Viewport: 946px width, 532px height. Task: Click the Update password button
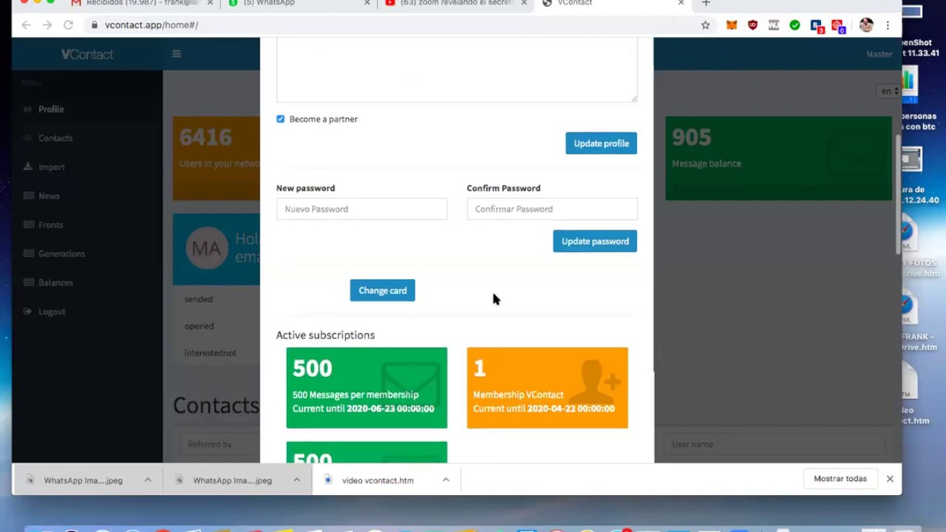click(x=595, y=241)
